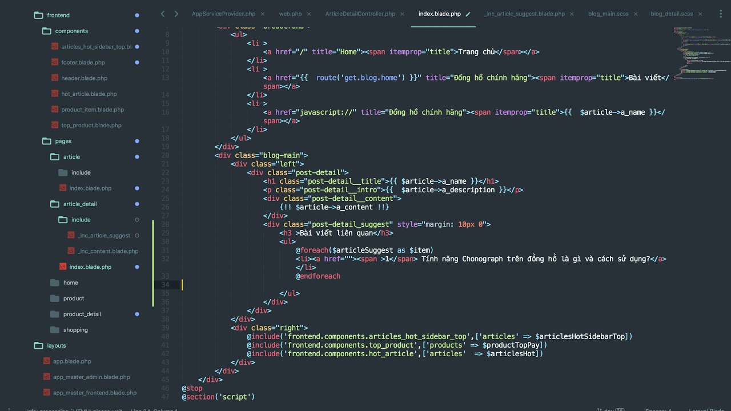Open app_master_frontend.blade.php in sidebar
The height and width of the screenshot is (411, 731).
[x=95, y=393]
